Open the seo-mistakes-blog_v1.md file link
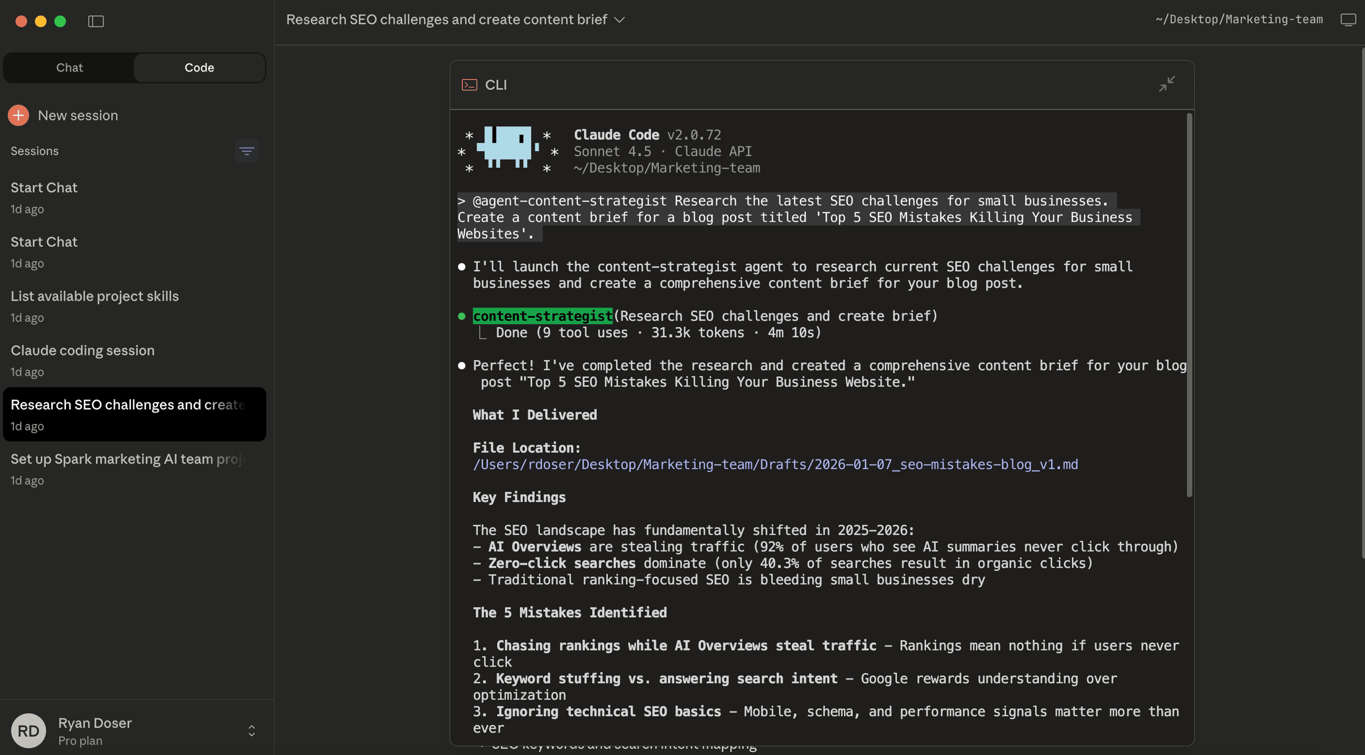The height and width of the screenshot is (755, 1365). (775, 464)
